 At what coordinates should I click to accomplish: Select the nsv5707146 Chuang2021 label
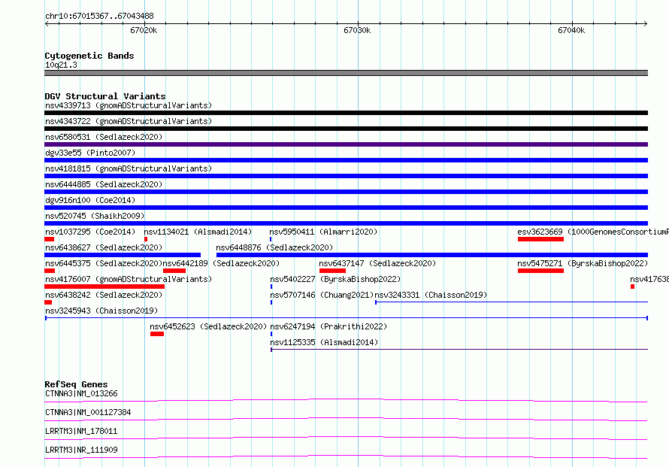coord(322,295)
